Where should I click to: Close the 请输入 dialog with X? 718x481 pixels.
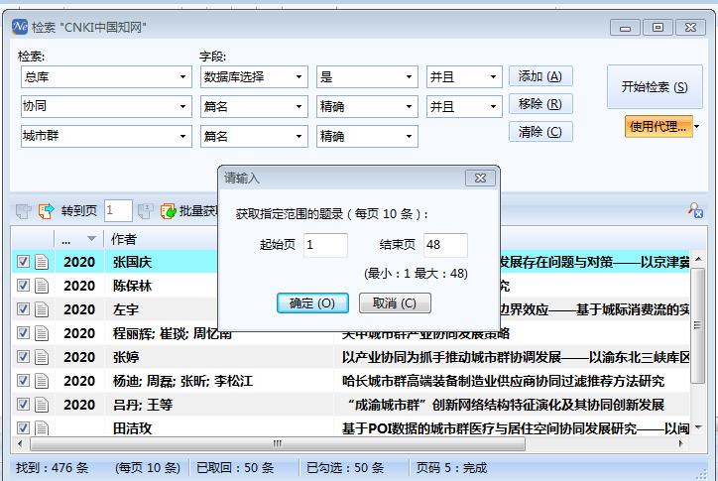[480, 179]
